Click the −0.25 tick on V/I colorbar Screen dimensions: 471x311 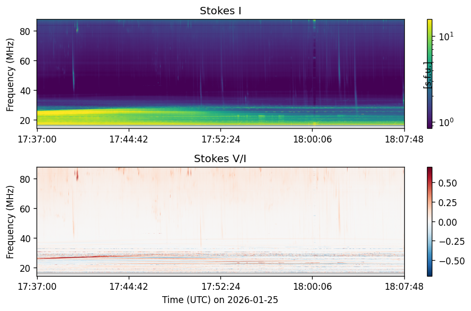(452, 241)
